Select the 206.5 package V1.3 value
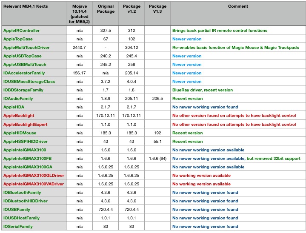306x233 pixels. (157, 99)
